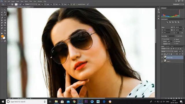Viewport: 185px width, 104px height.
Task: Select the Pen tool
Action: coord(2,28)
